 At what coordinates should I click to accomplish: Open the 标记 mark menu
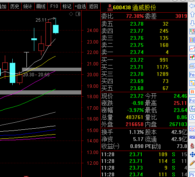click(67, 6)
